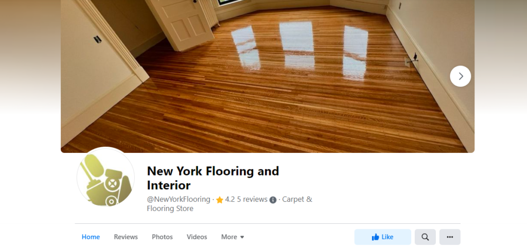Viewport: 527px width, 248px height.
Task: Go to next cover photo with arrow
Action: point(460,76)
